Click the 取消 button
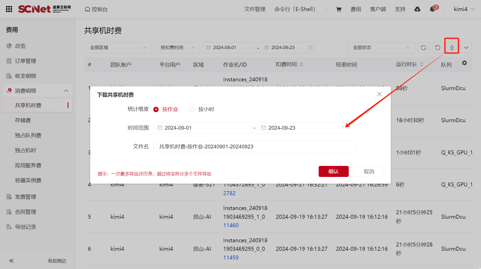 tap(369, 171)
